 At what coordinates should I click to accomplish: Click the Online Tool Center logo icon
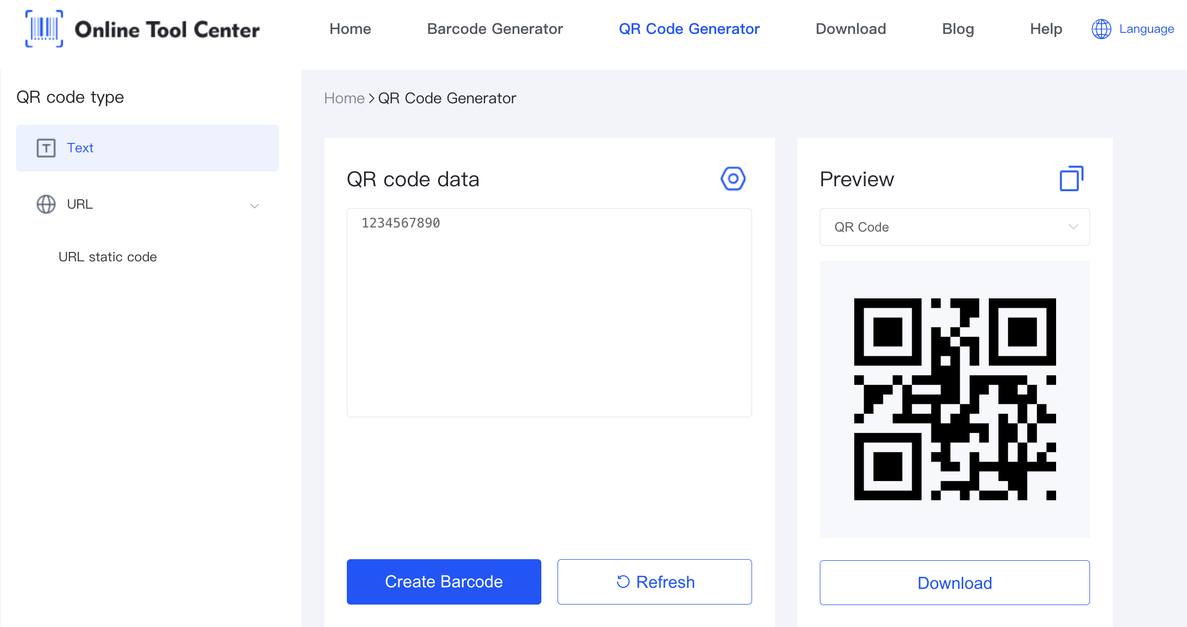click(x=44, y=28)
